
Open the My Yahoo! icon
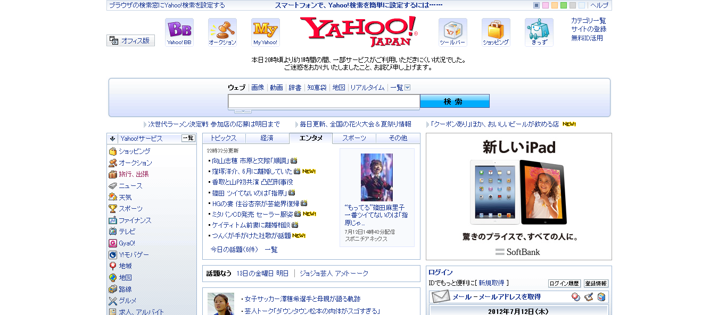tap(266, 32)
